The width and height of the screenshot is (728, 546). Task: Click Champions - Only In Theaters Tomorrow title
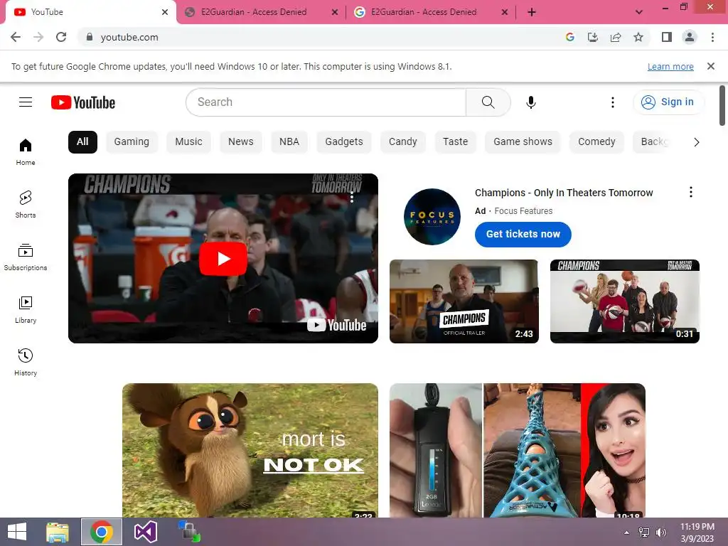point(564,193)
